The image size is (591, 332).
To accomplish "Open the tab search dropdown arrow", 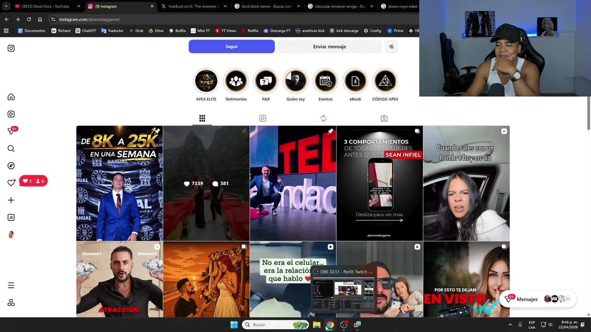I will point(6,6).
